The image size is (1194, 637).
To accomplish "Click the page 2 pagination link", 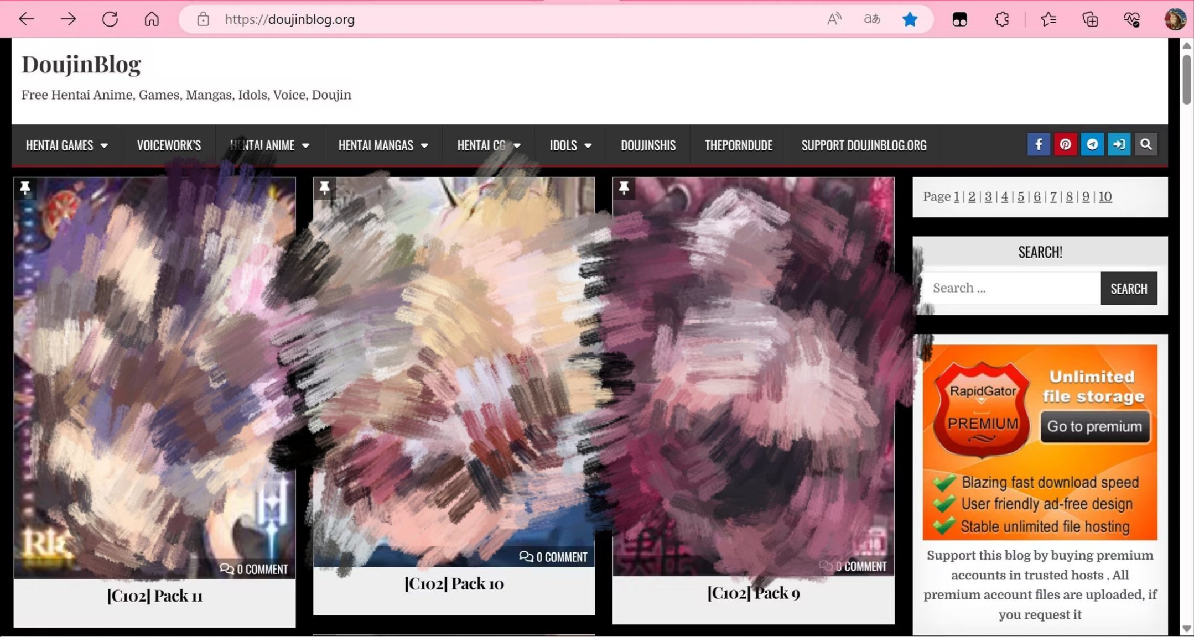I will coord(972,196).
